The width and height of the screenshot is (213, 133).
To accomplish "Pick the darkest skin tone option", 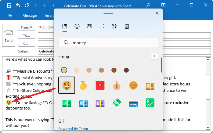I will pos(126,70).
